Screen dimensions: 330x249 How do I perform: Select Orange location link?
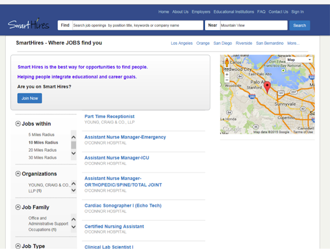click(203, 43)
